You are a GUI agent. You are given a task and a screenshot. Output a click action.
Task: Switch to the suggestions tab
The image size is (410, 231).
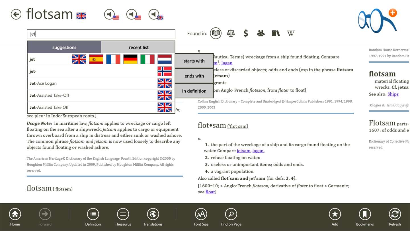(x=64, y=47)
